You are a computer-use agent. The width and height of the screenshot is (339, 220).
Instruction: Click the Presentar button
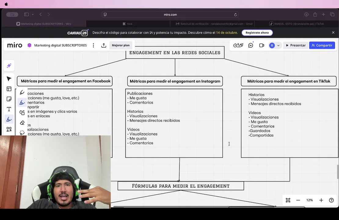tap(296, 45)
